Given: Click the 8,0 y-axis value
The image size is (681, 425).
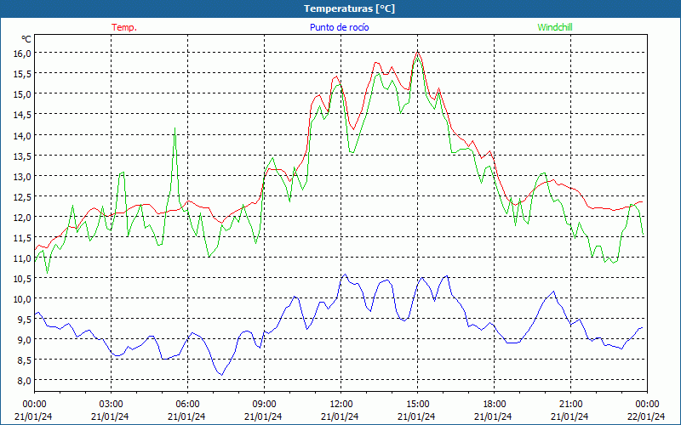Looking at the screenshot, I should point(25,380).
